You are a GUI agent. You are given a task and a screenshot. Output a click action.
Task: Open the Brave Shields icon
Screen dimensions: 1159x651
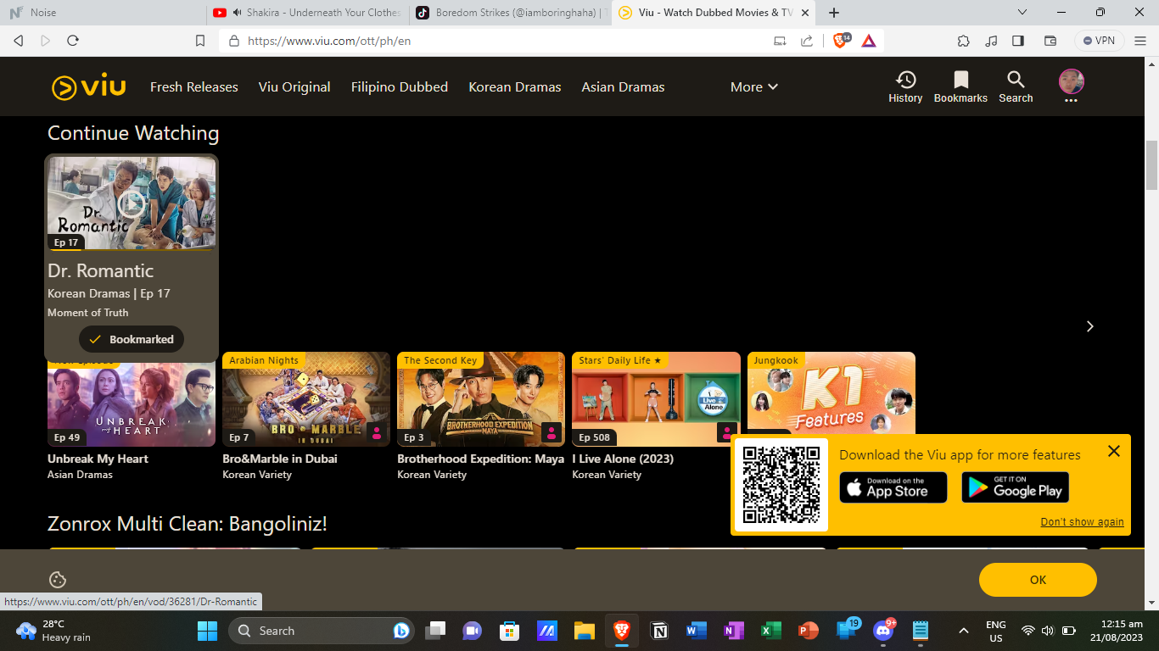click(841, 40)
